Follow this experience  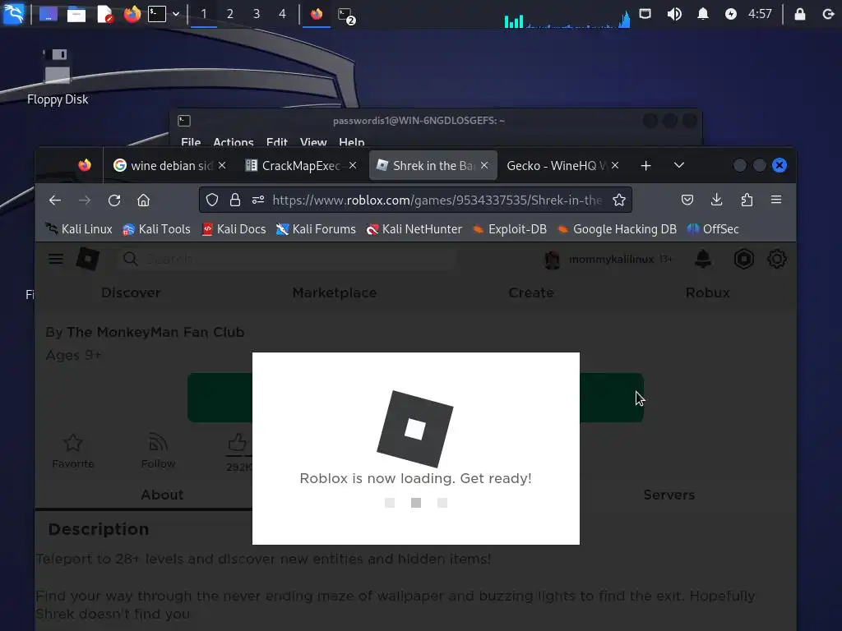(158, 451)
